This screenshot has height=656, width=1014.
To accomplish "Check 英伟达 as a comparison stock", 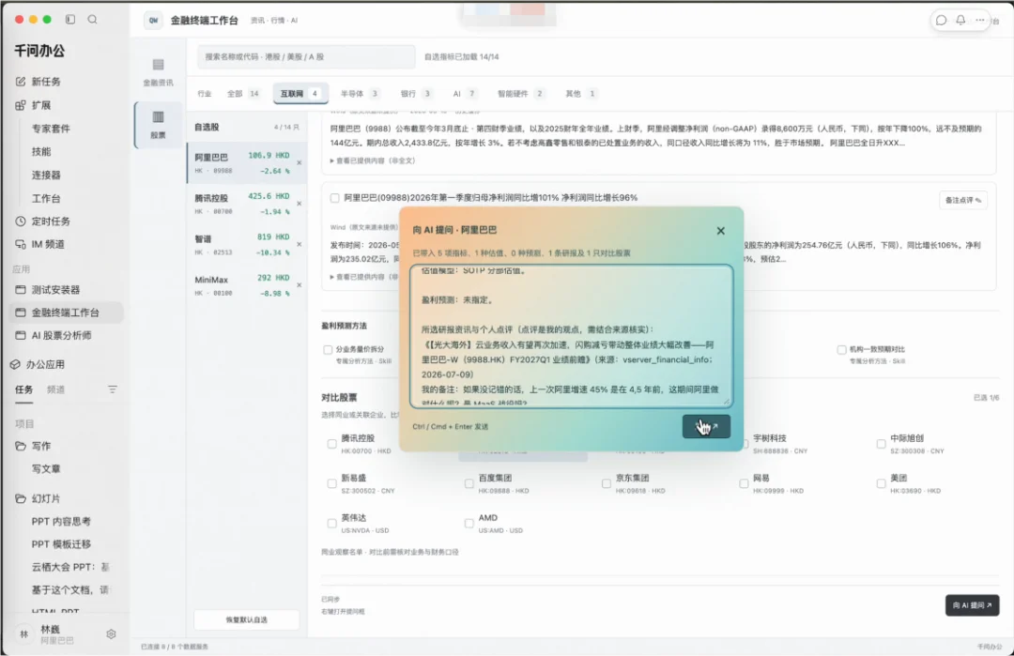I will (x=331, y=524).
